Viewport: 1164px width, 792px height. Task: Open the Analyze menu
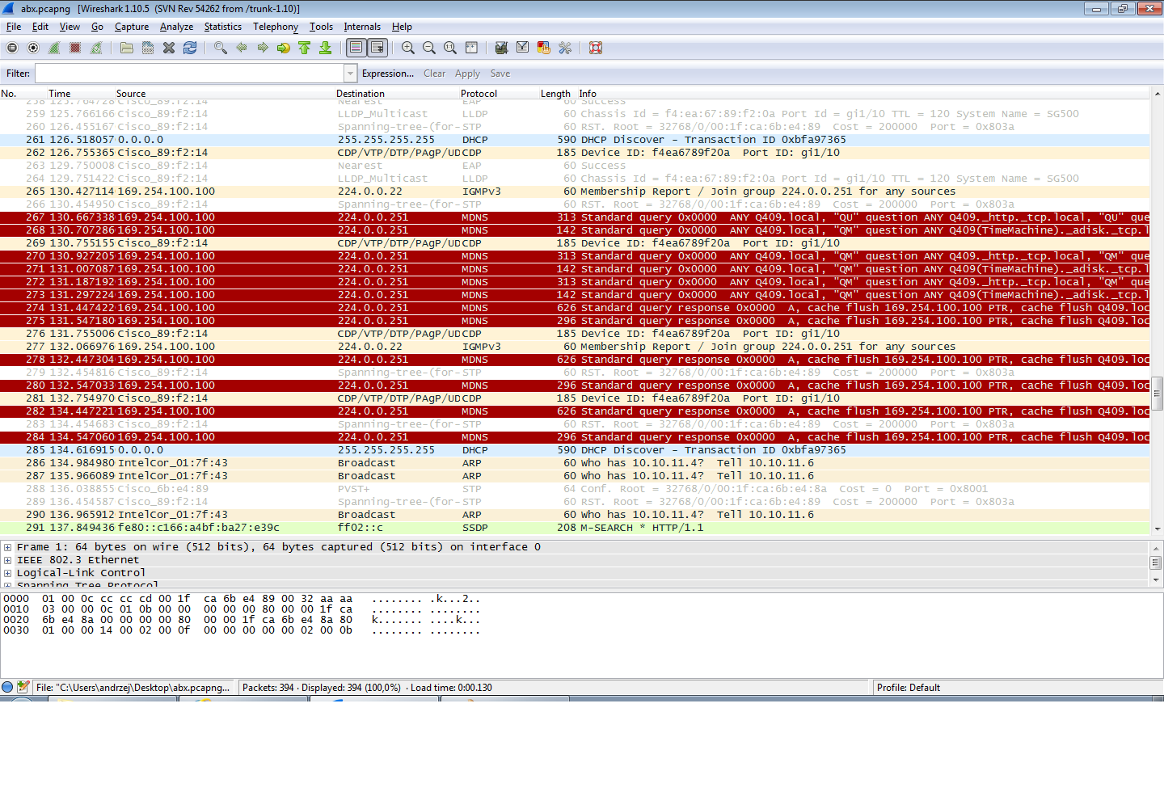pyautogui.click(x=177, y=27)
